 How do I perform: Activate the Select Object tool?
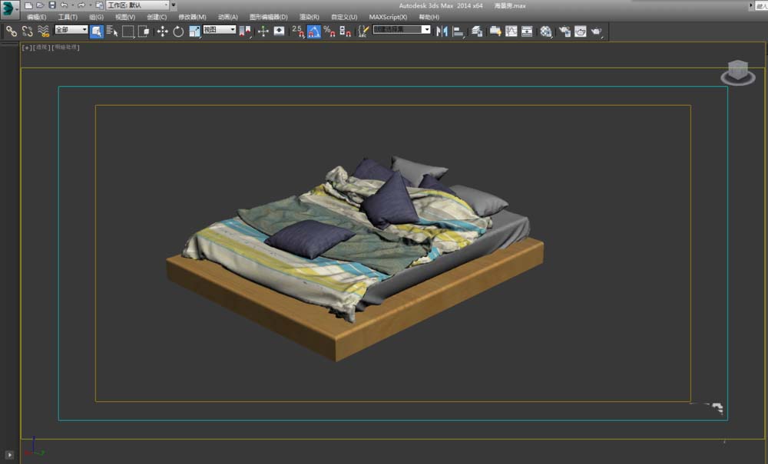[x=97, y=31]
